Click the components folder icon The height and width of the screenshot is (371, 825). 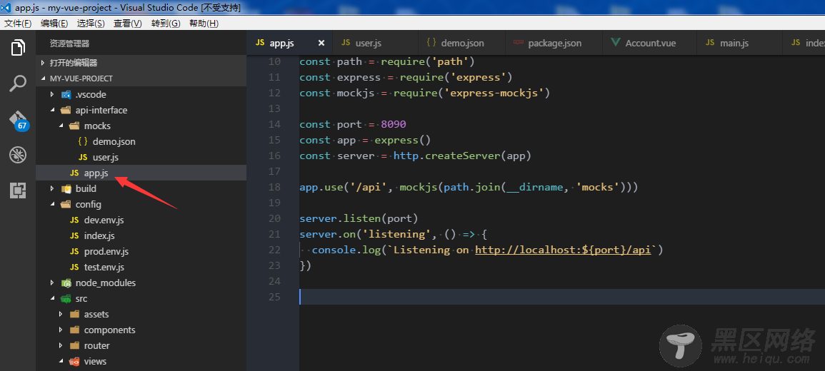[x=74, y=330]
